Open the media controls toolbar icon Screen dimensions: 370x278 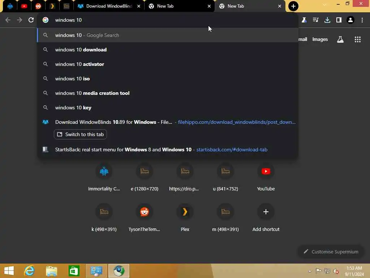tap(315, 20)
